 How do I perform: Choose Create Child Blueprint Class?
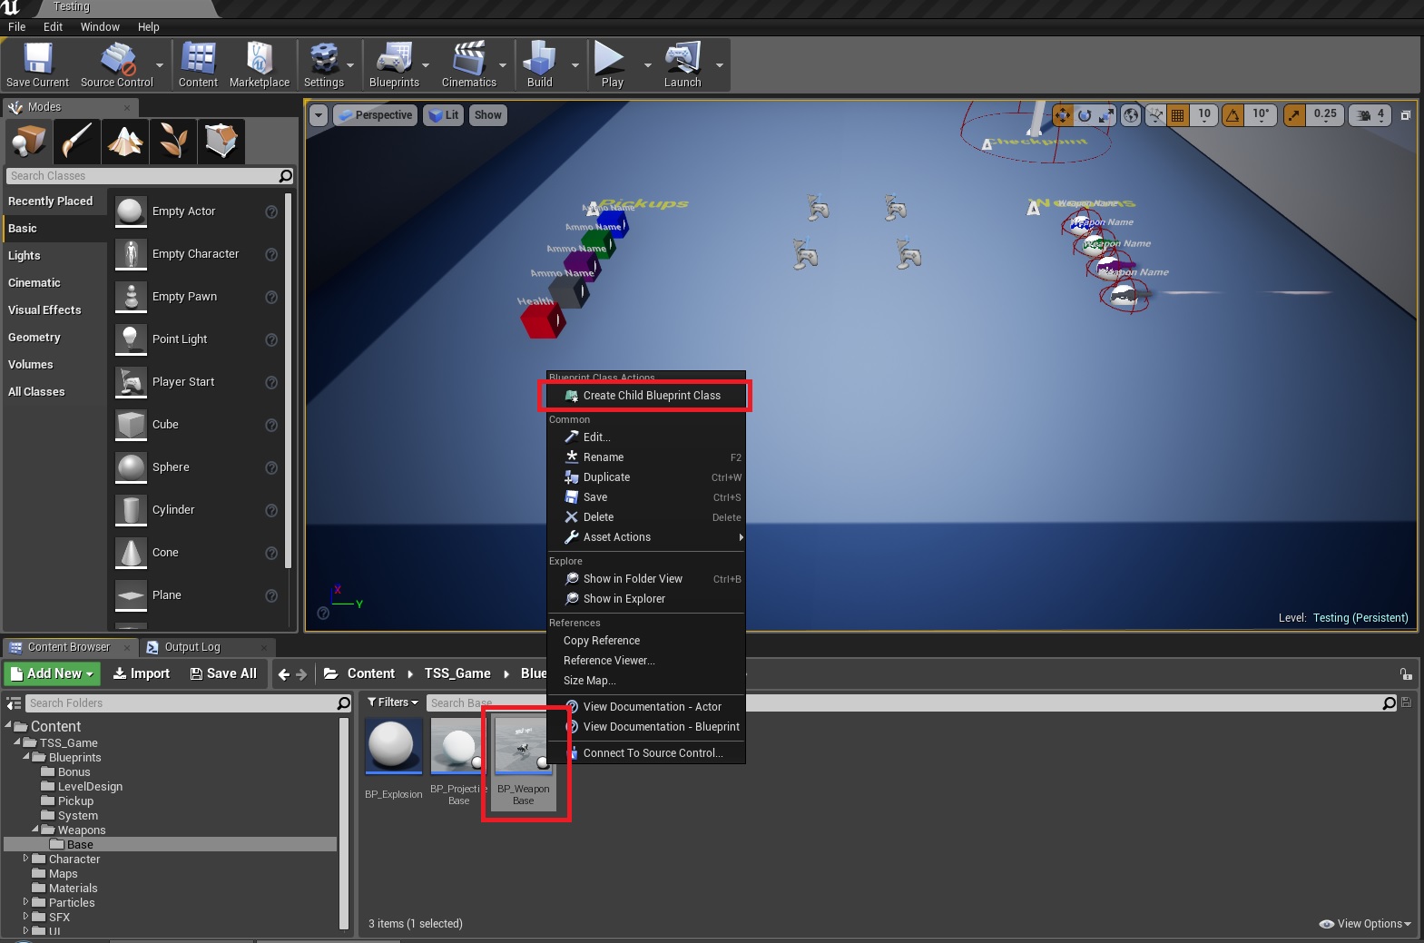pos(651,396)
